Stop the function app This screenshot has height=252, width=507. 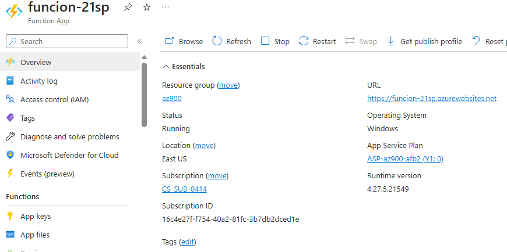click(x=274, y=41)
